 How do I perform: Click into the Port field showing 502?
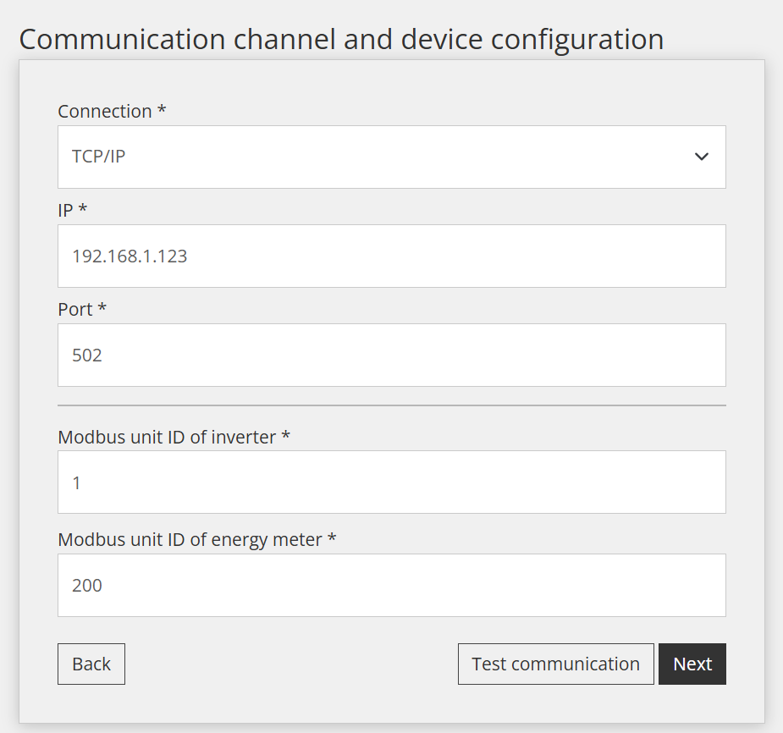click(x=391, y=355)
